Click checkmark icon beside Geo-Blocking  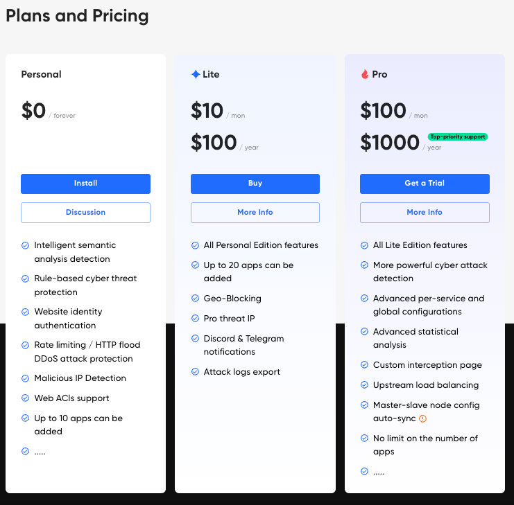click(195, 299)
